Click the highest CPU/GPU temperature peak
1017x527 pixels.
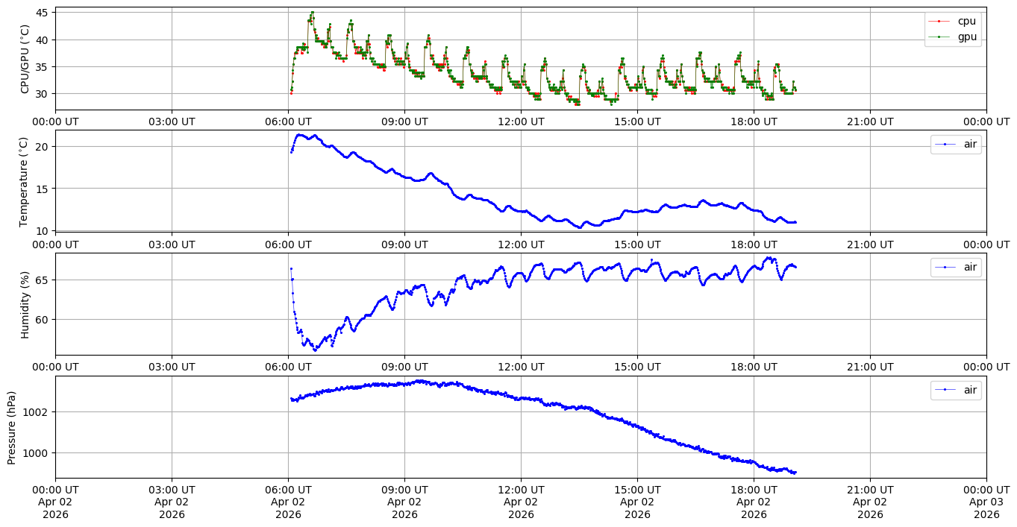click(x=312, y=13)
